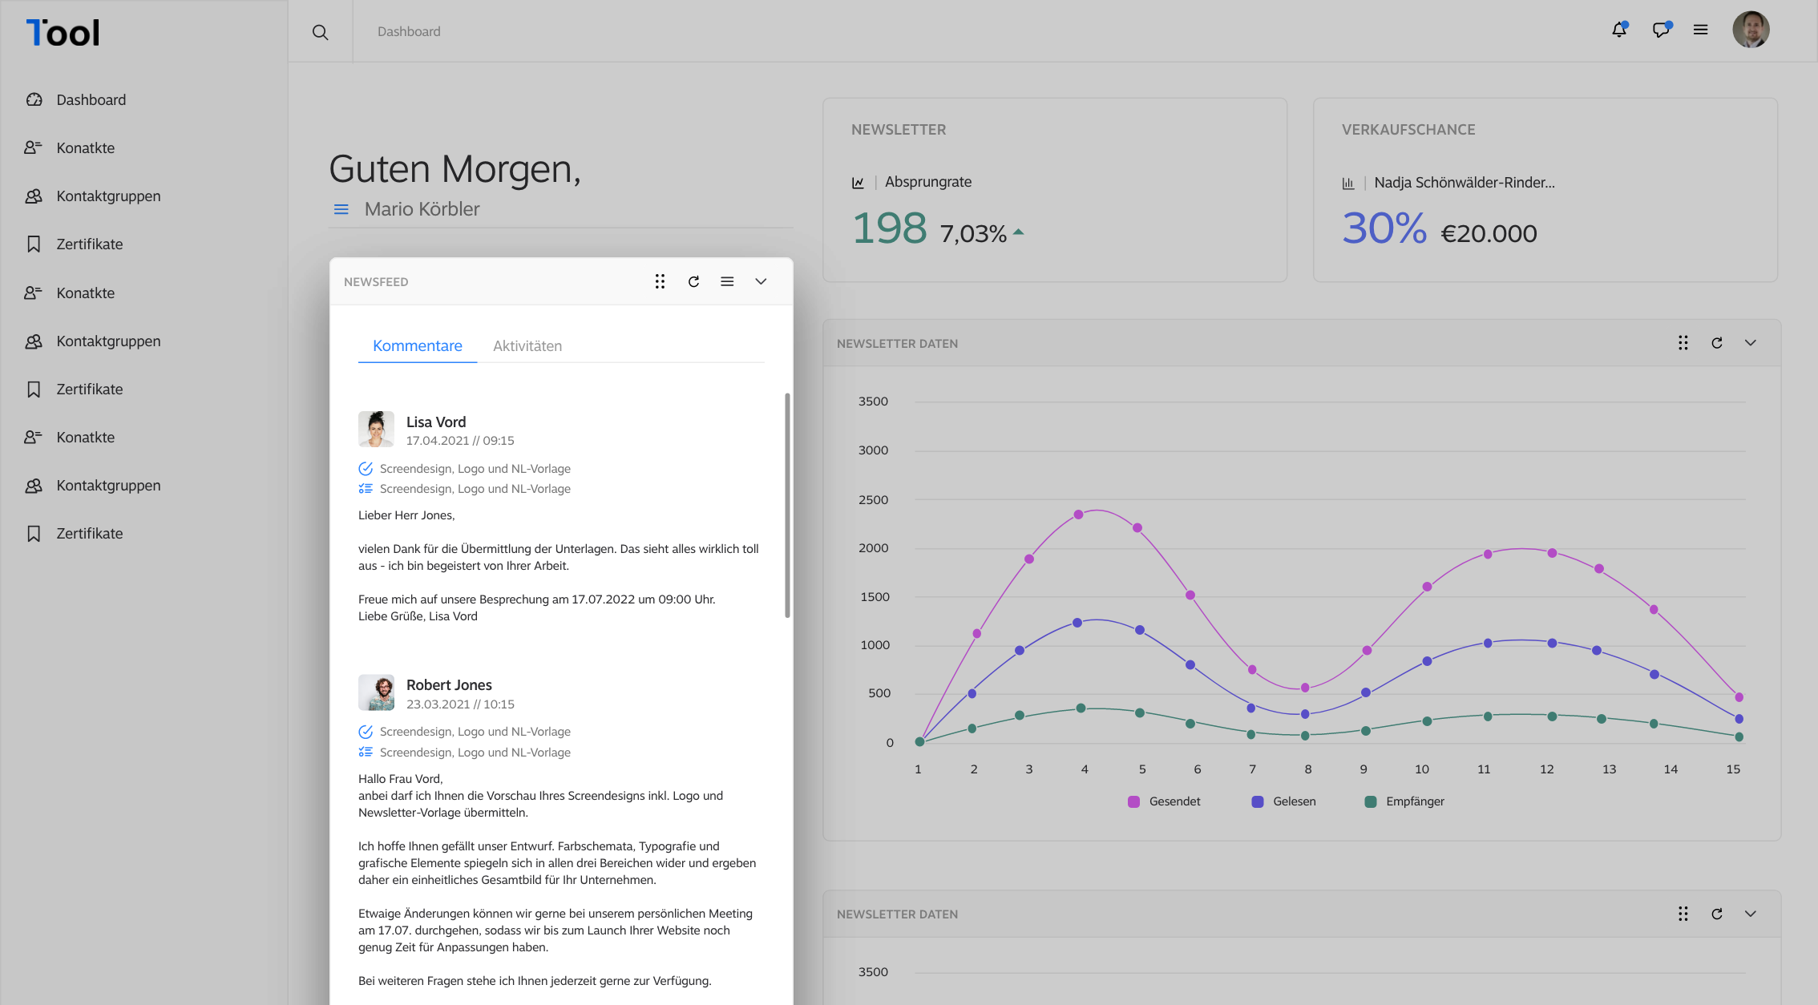
Task: Open the chat messages icon
Action: click(x=1662, y=30)
